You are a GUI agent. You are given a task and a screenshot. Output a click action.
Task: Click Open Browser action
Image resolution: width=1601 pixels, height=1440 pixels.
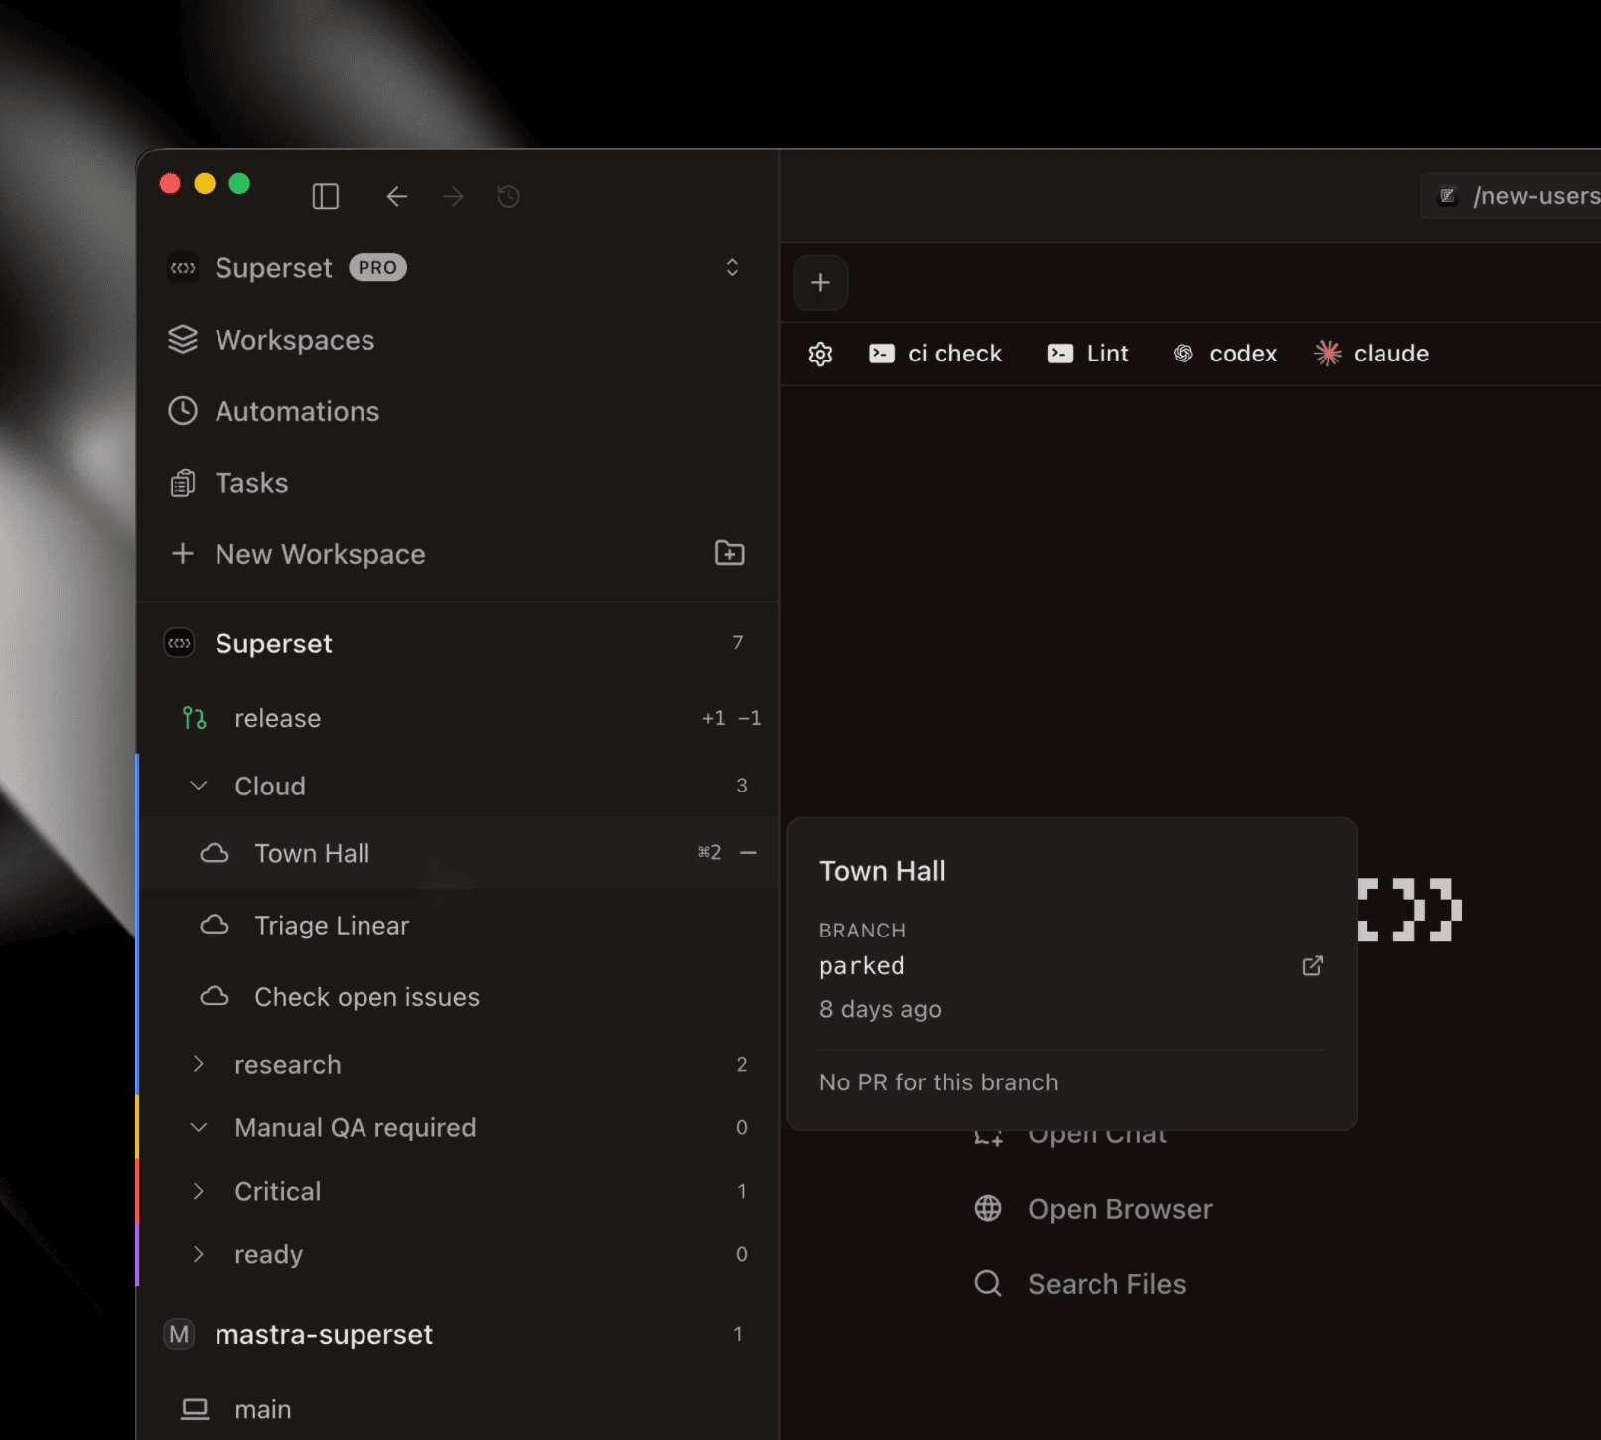[x=1093, y=1209]
